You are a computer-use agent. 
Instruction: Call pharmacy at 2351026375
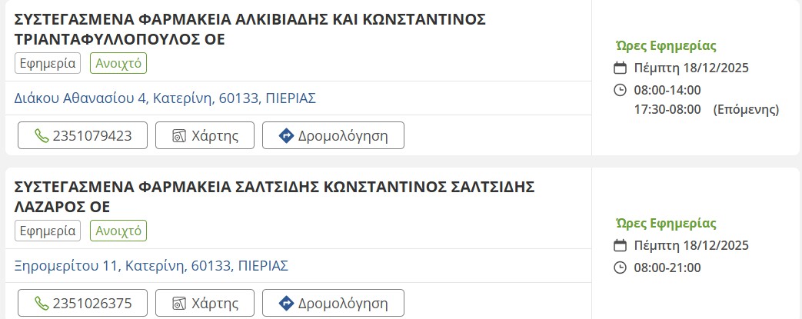tap(84, 303)
